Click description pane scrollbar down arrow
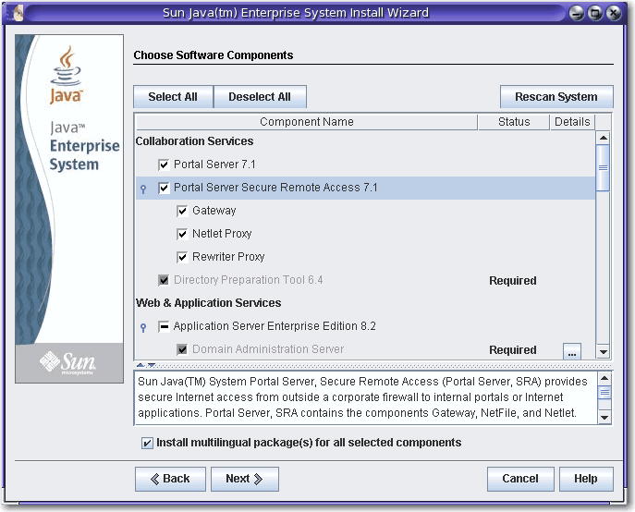The width and height of the screenshot is (635, 512). coord(604,418)
